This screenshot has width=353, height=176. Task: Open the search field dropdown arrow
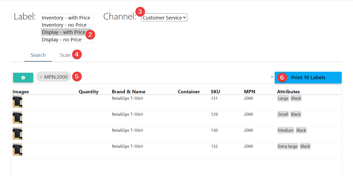(x=272, y=77)
